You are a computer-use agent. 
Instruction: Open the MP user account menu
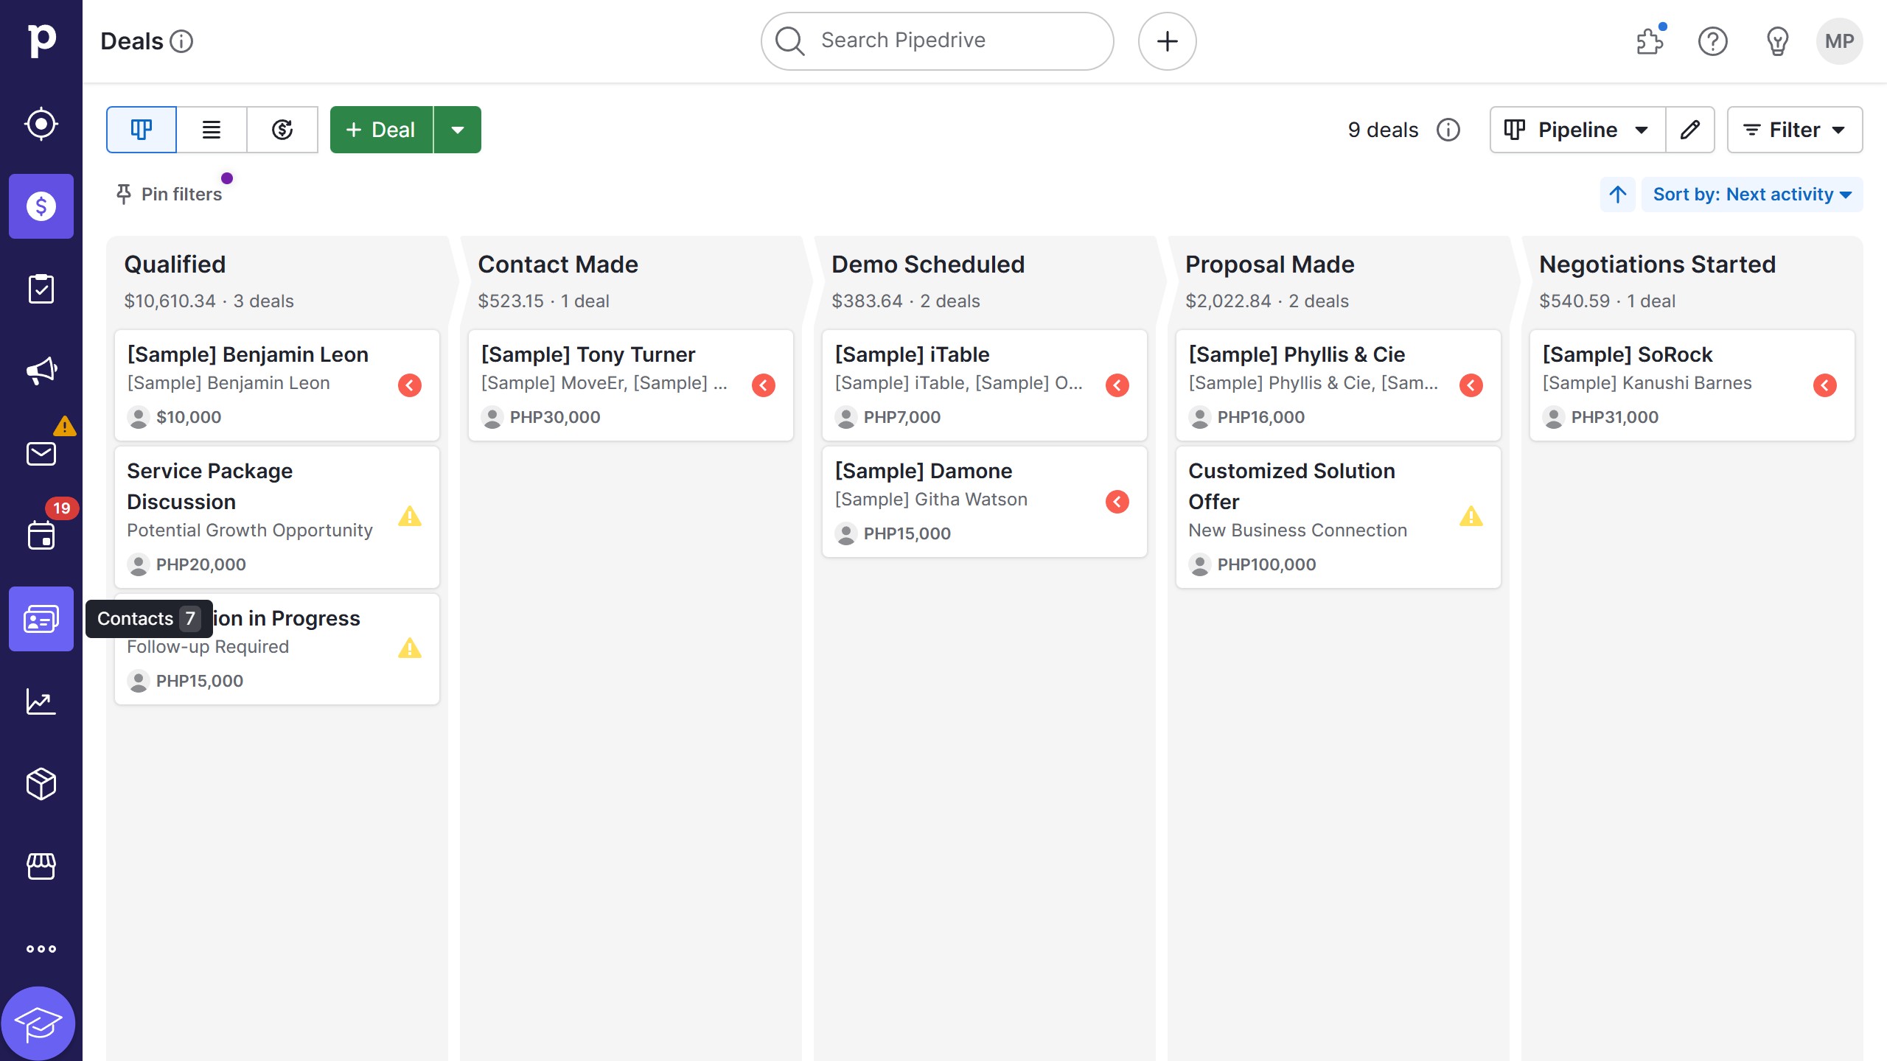1839,41
